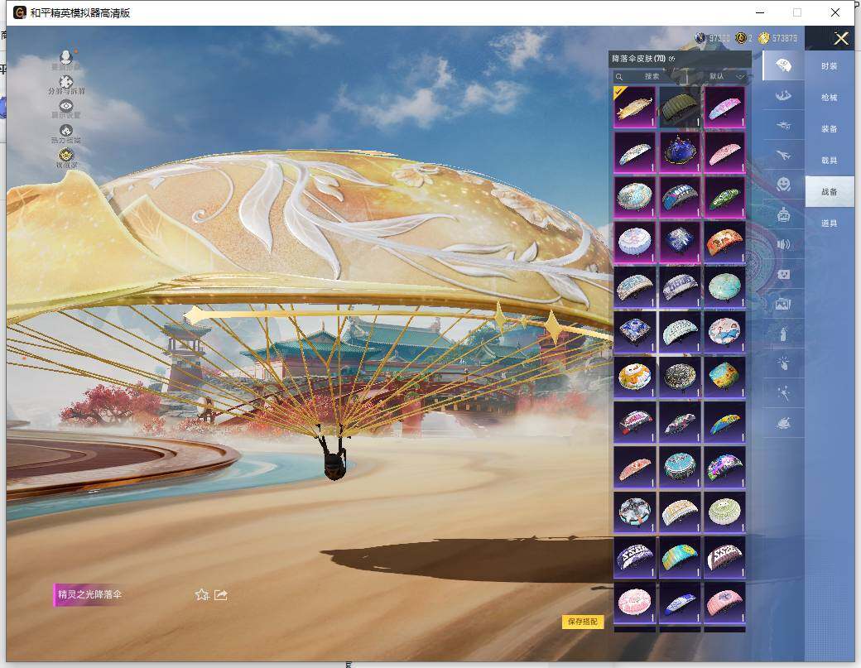Image resolution: width=861 pixels, height=668 pixels.
Task: Select the dark blue dome parachute thumbnail
Action: pos(680,152)
